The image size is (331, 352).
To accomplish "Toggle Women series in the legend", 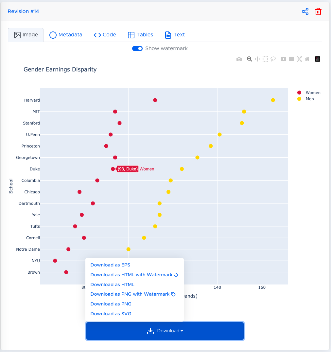I will tap(309, 93).
